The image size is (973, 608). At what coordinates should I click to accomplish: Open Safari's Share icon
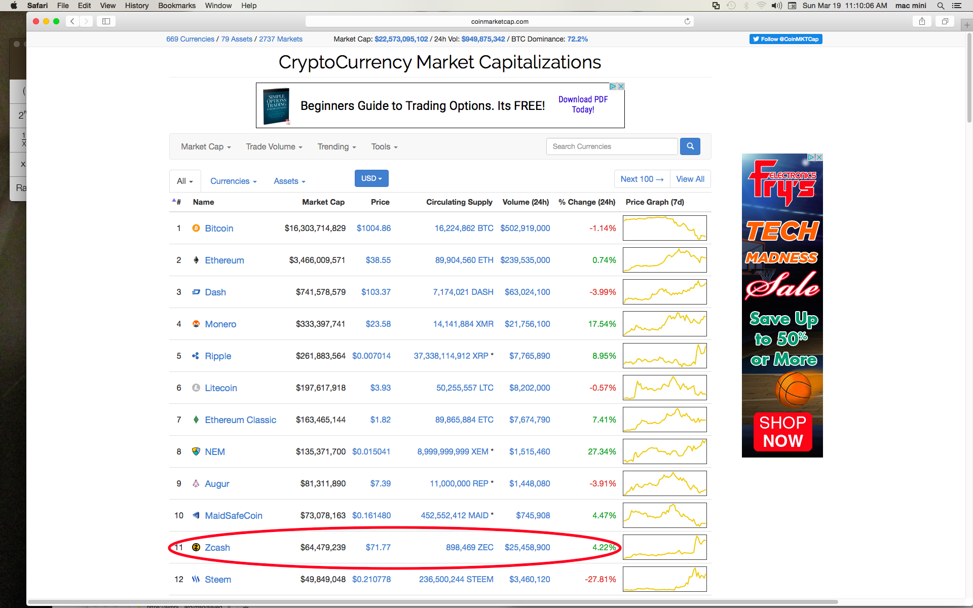coord(922,21)
